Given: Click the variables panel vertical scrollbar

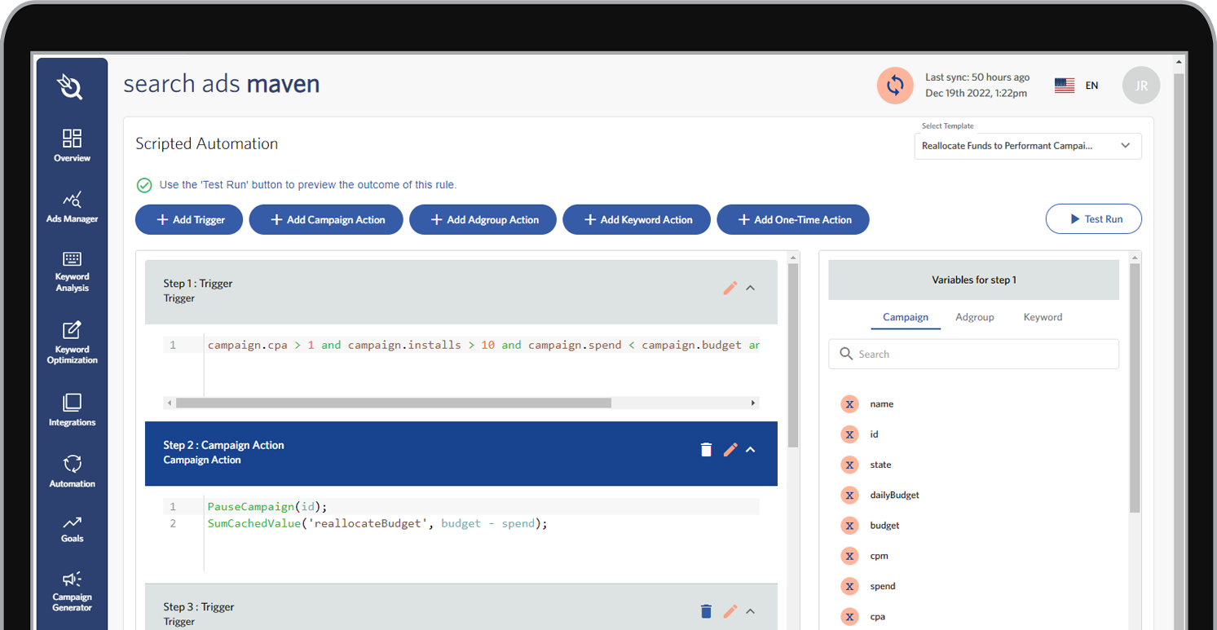Looking at the screenshot, I should (x=1135, y=387).
